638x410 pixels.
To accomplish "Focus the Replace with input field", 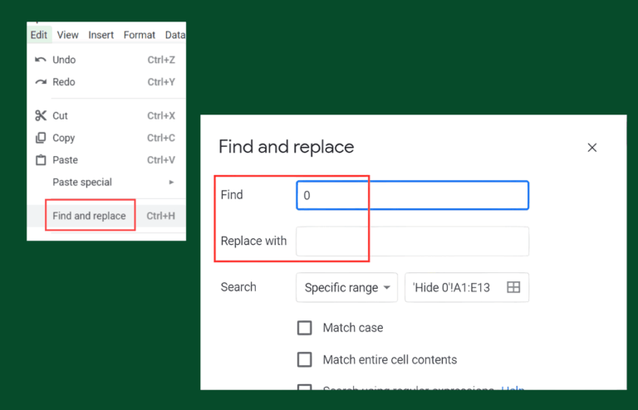I will pyautogui.click(x=413, y=242).
